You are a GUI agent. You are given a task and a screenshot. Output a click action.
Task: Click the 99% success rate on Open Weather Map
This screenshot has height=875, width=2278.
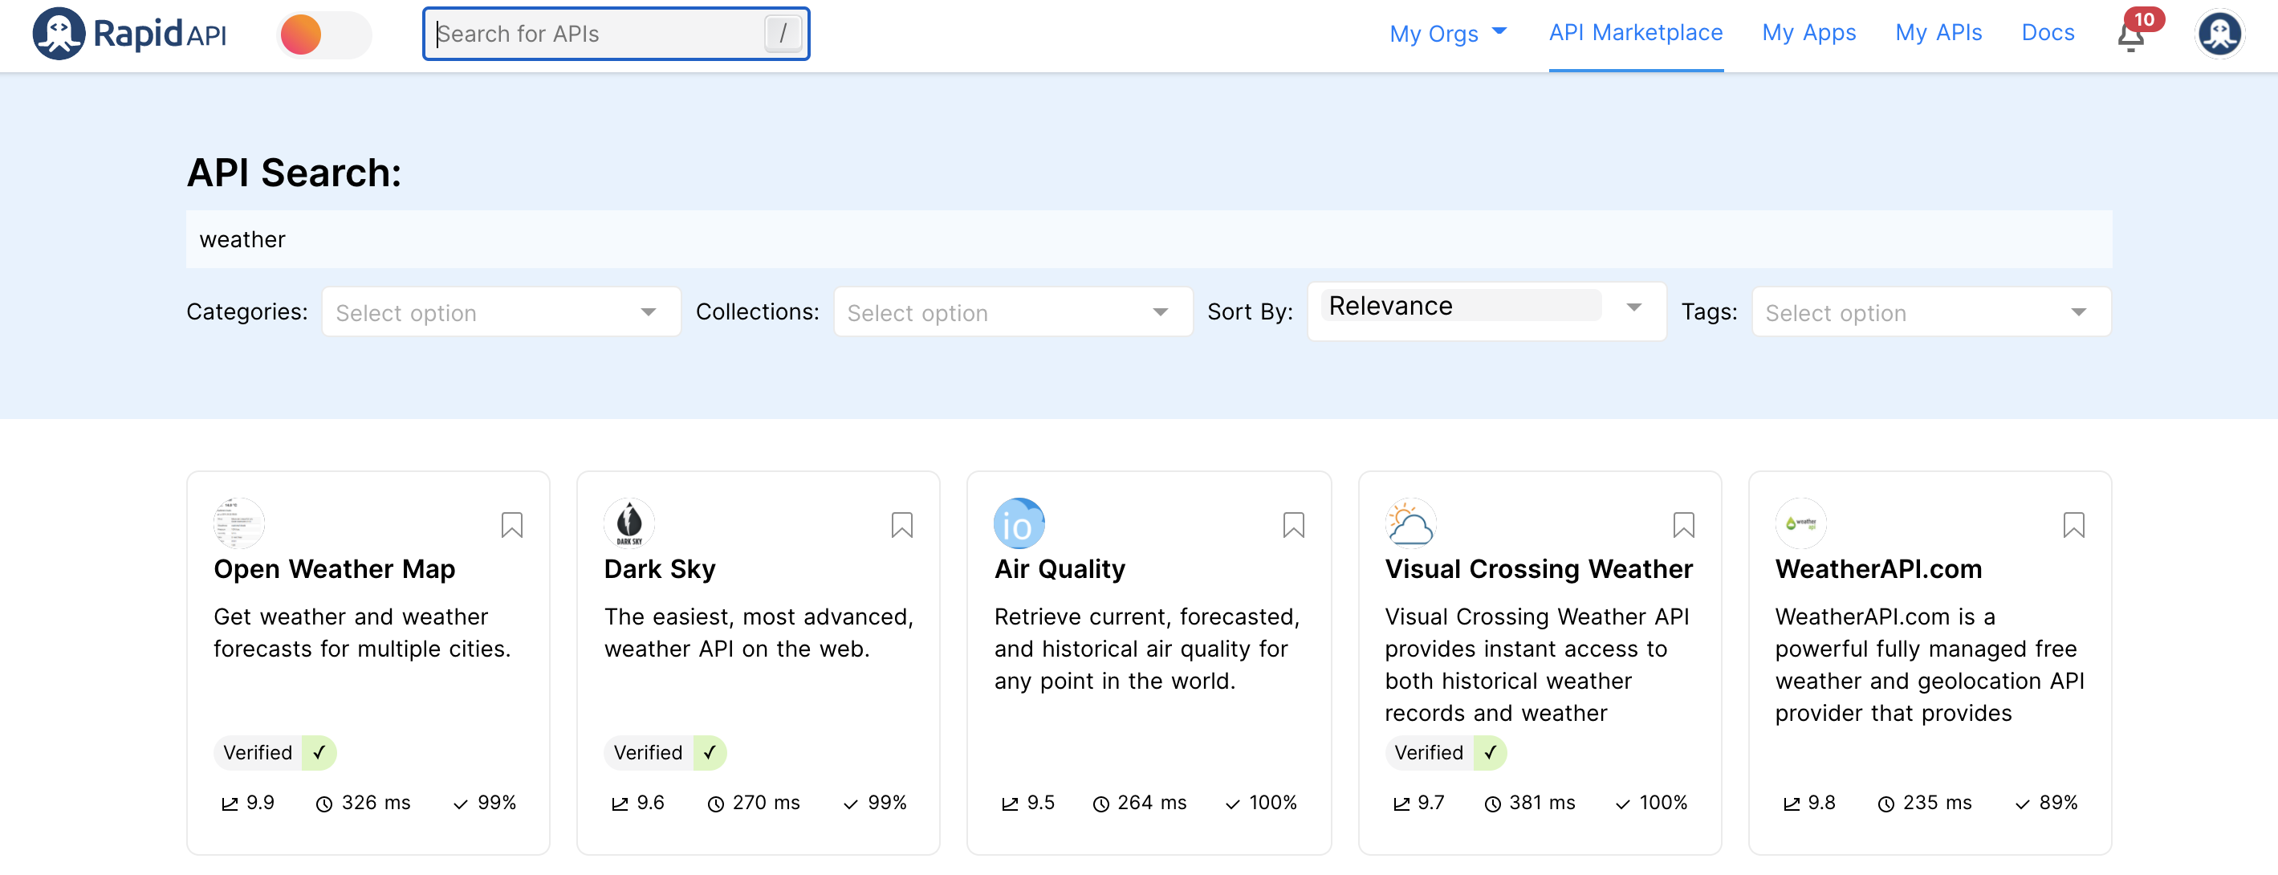485,803
